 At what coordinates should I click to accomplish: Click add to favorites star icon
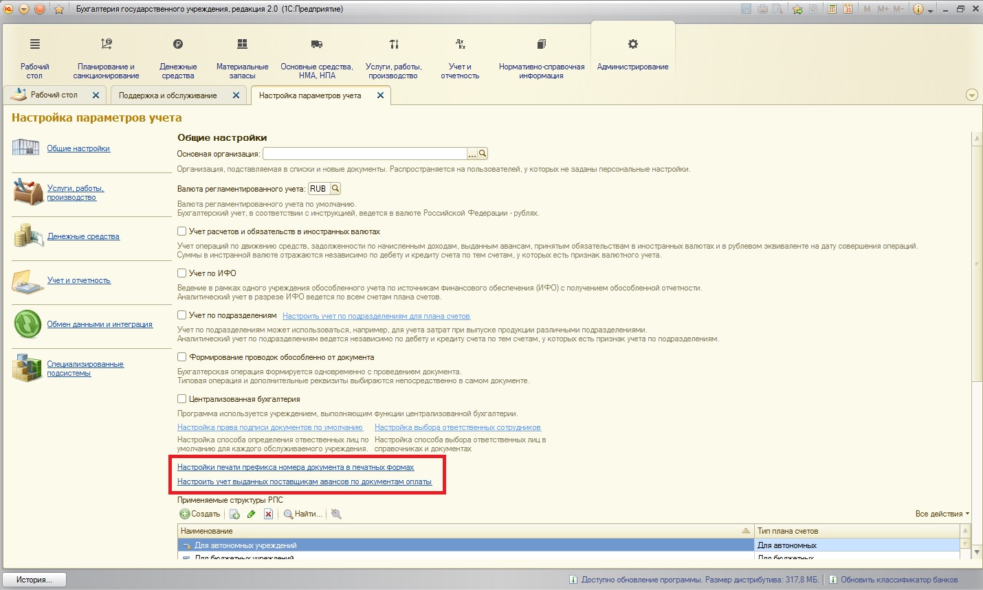click(797, 9)
